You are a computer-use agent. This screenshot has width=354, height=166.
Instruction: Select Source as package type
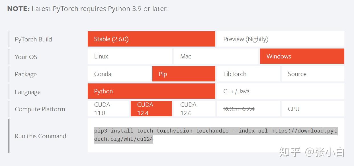click(x=313, y=74)
